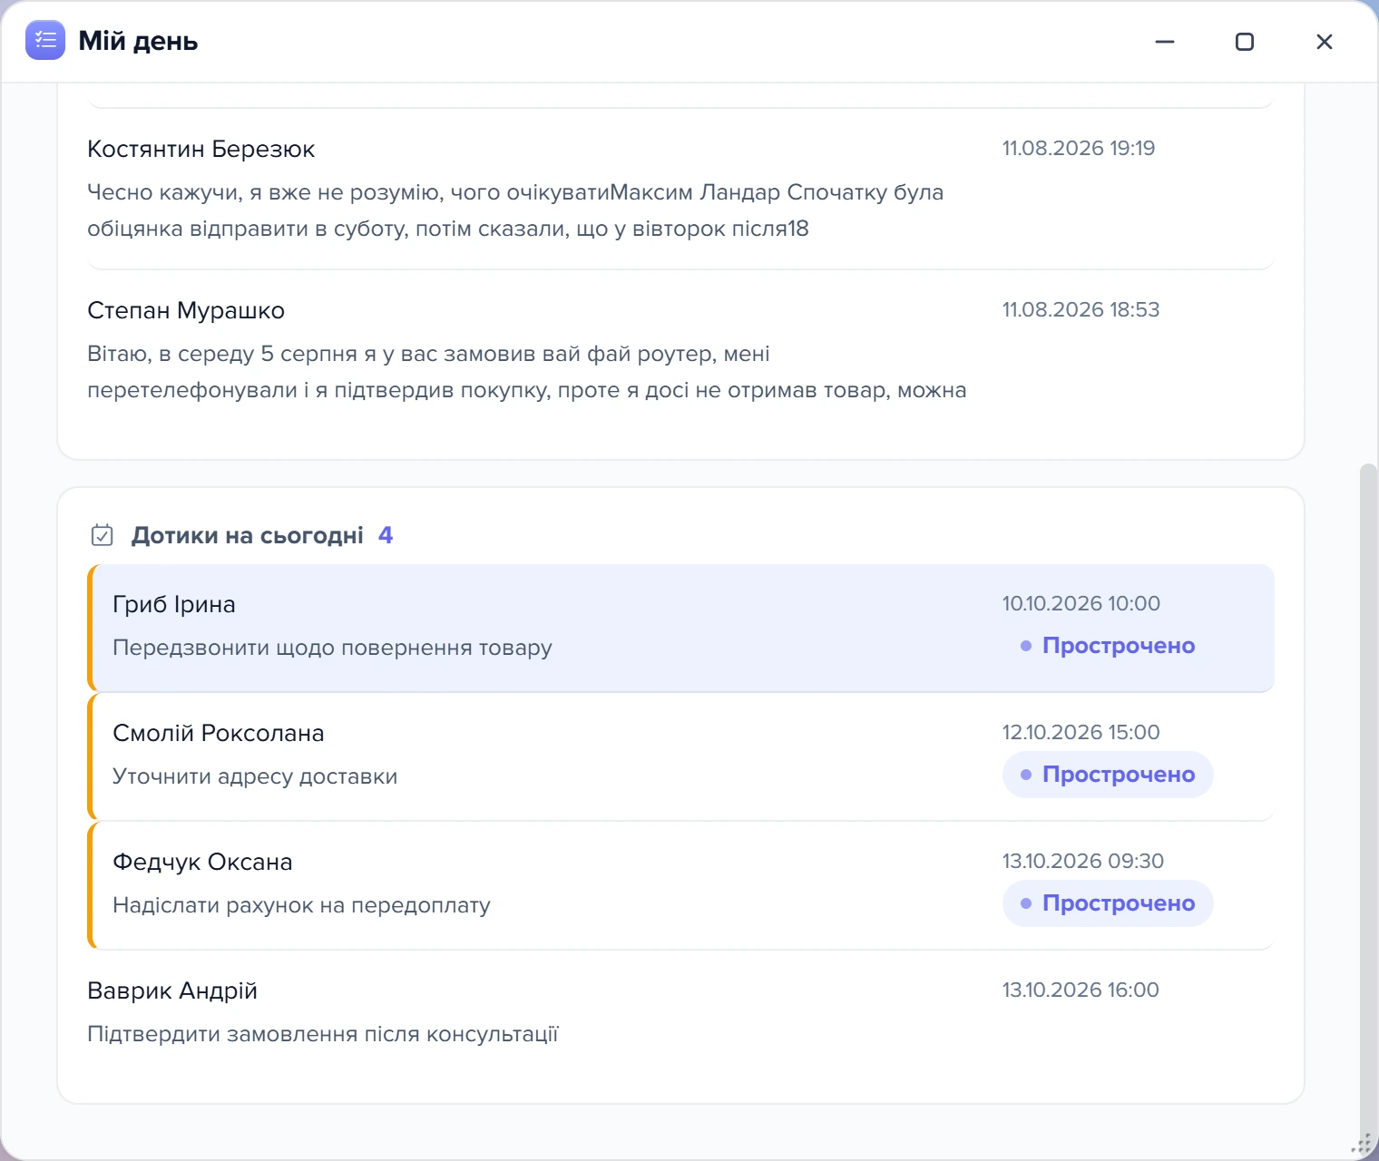Click text Передзвонити щодо повернення товару
1379x1161 pixels.
[x=332, y=648]
